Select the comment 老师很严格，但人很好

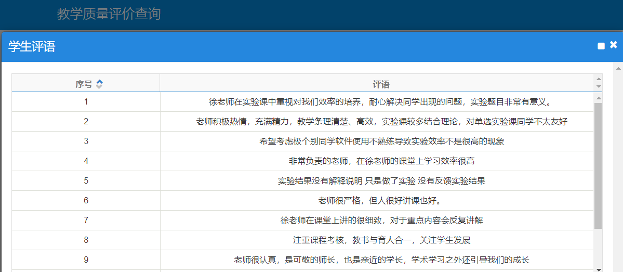pyautogui.click(x=380, y=201)
